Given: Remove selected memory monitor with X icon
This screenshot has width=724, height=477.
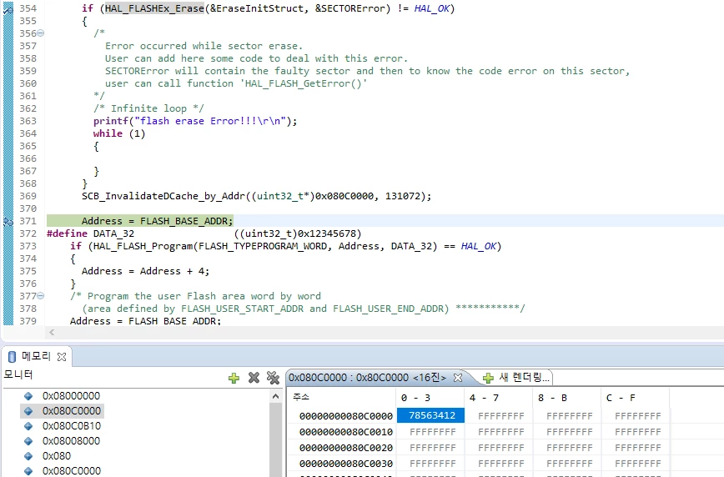Looking at the screenshot, I should [254, 378].
